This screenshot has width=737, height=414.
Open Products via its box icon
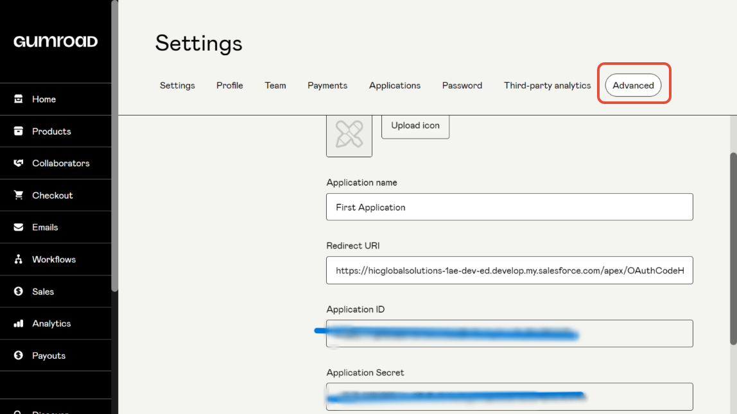point(19,131)
